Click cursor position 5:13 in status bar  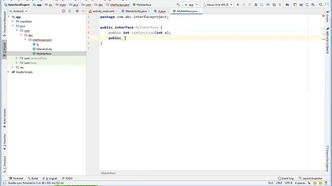(x=271, y=183)
